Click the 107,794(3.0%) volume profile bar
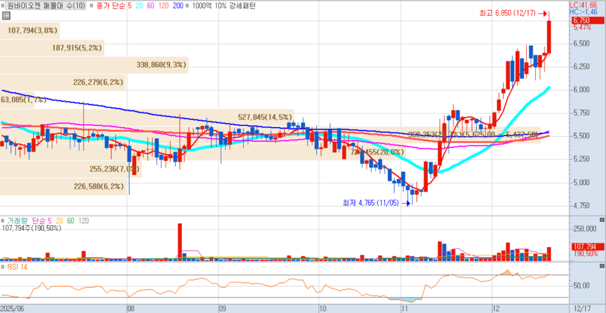 pyautogui.click(x=29, y=31)
